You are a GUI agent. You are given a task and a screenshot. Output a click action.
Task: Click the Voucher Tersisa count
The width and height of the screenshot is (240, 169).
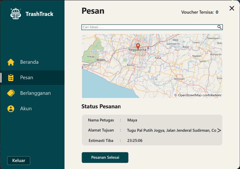(217, 12)
